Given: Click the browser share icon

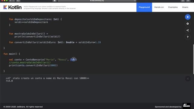Looking at the screenshot, I should click(183, 1).
